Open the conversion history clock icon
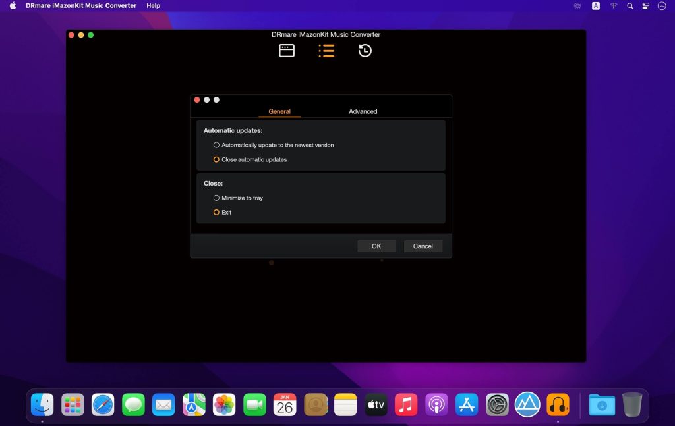The height and width of the screenshot is (426, 675). [364, 50]
